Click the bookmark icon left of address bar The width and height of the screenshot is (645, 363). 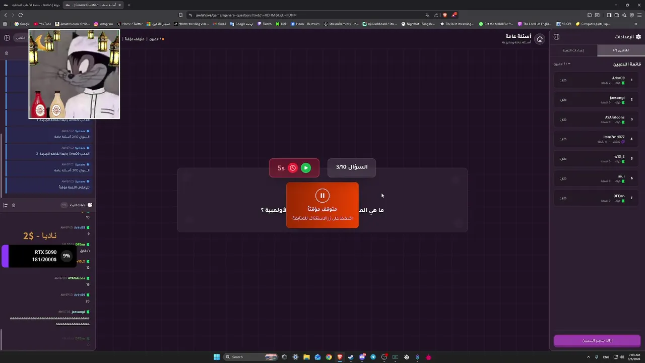click(180, 15)
